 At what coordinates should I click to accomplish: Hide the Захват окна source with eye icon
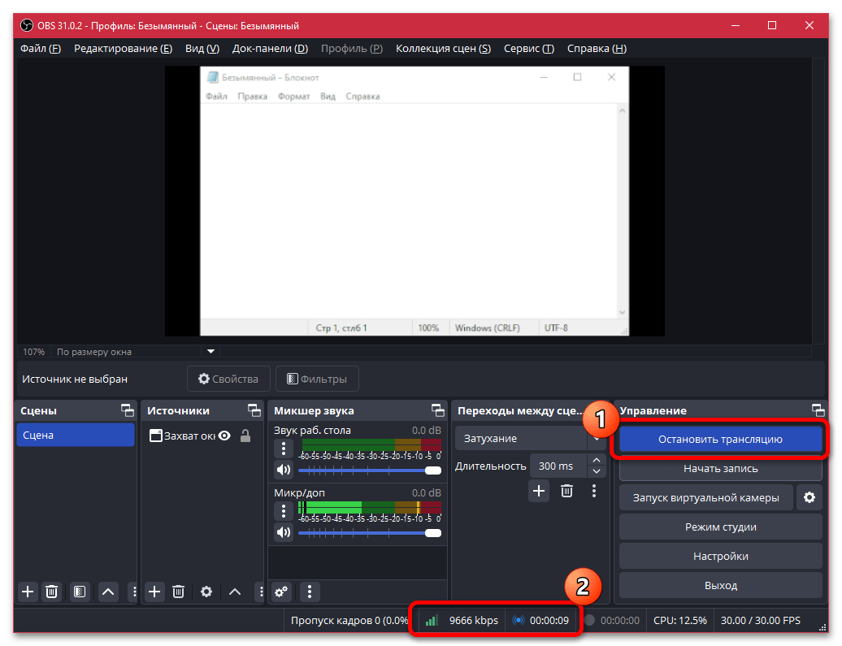[x=224, y=436]
